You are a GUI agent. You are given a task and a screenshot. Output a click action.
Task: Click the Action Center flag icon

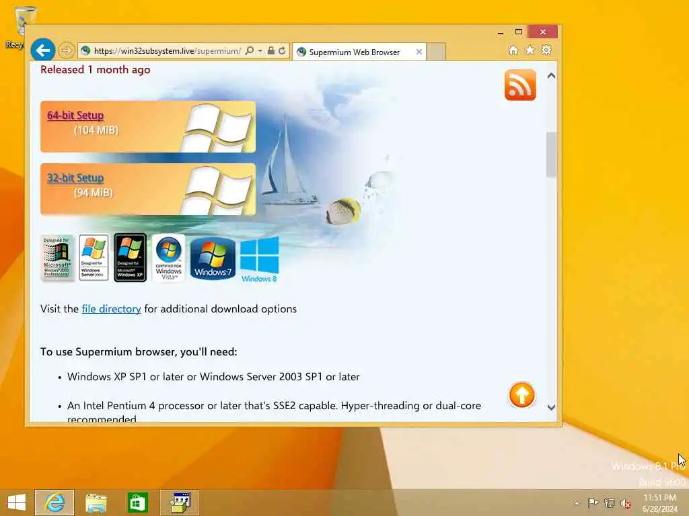tap(593, 503)
